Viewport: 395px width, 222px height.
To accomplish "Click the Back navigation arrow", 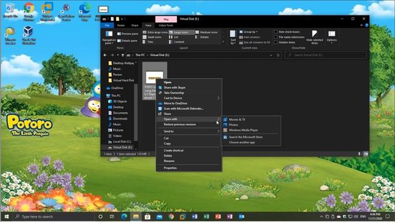I will pos(106,55).
